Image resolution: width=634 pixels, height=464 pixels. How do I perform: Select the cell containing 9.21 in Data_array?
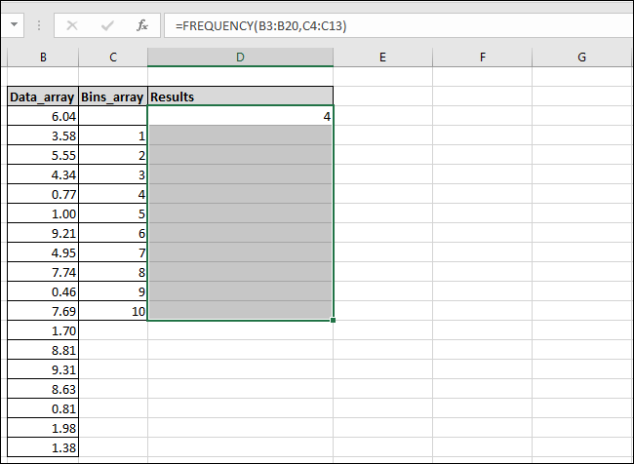pos(43,233)
